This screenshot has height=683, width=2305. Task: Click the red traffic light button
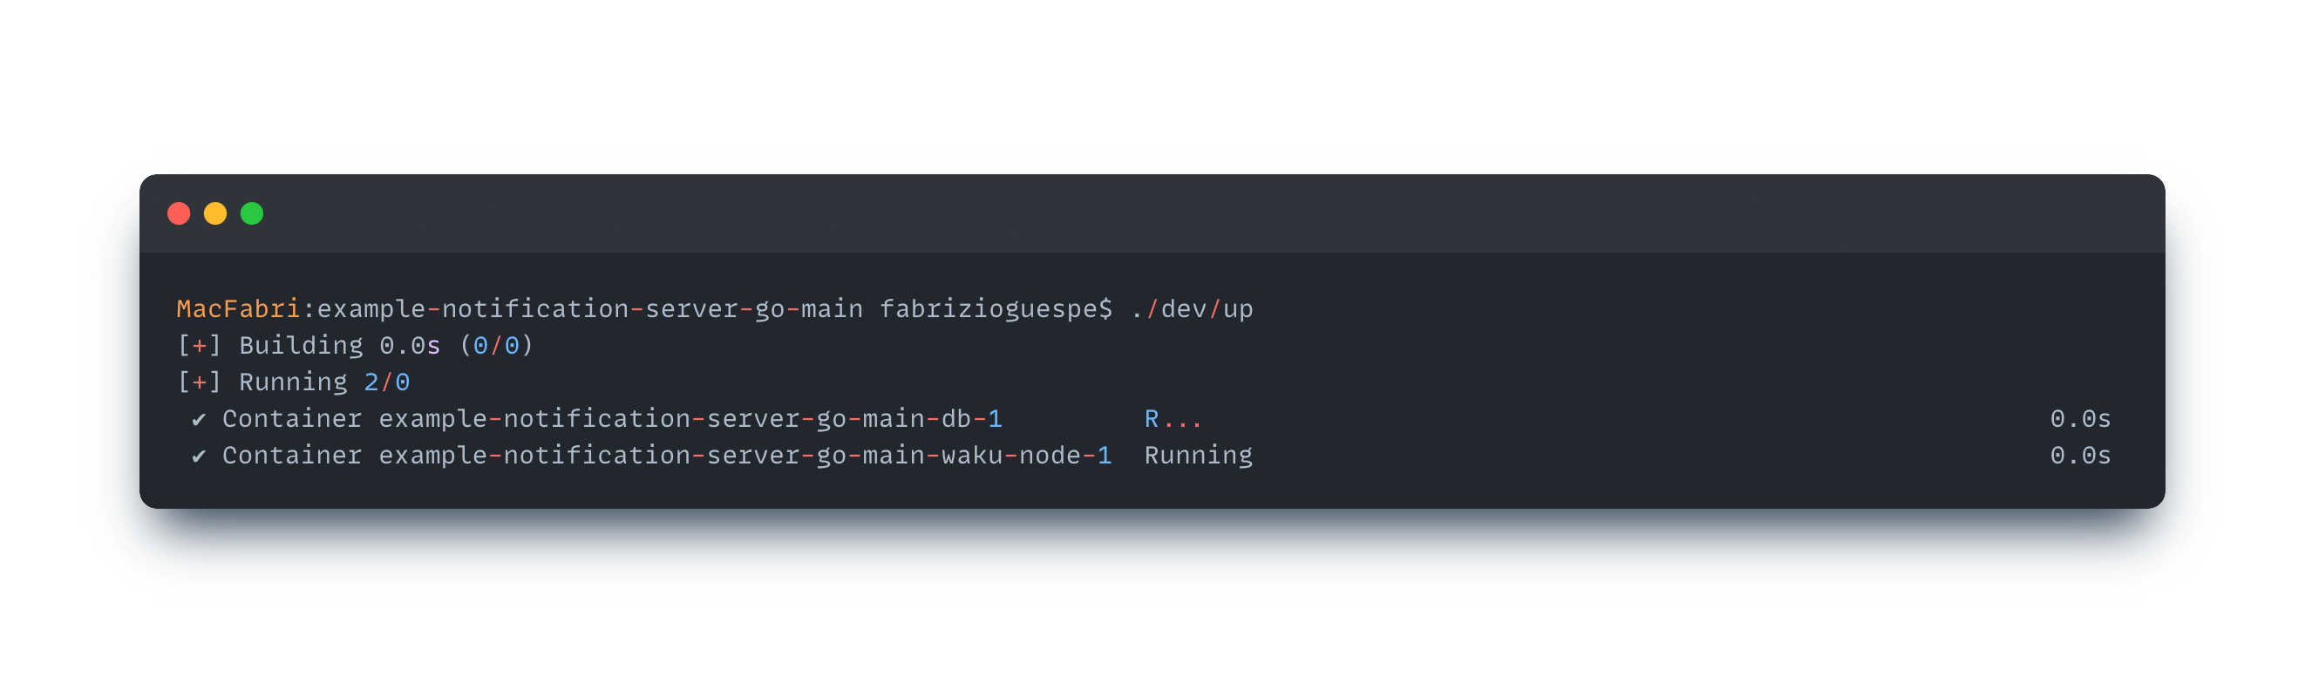pyautogui.click(x=179, y=213)
